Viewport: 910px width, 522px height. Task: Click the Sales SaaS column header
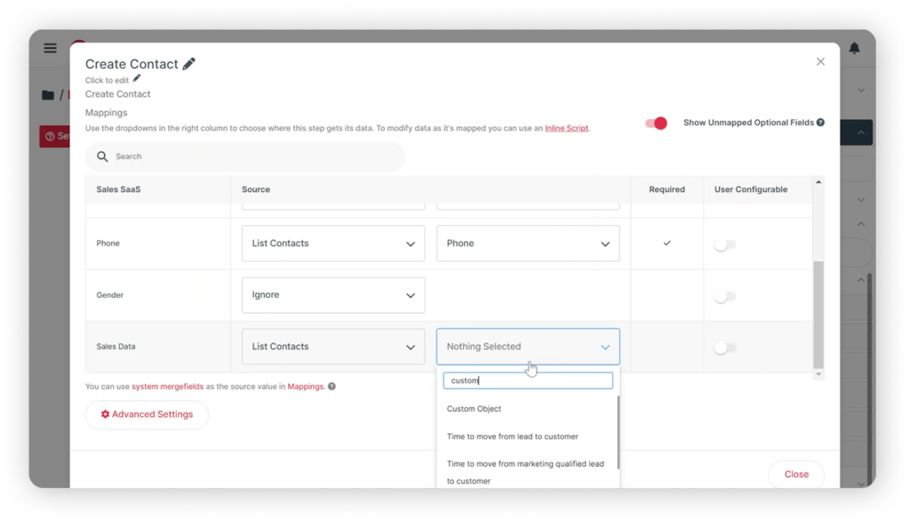118,189
